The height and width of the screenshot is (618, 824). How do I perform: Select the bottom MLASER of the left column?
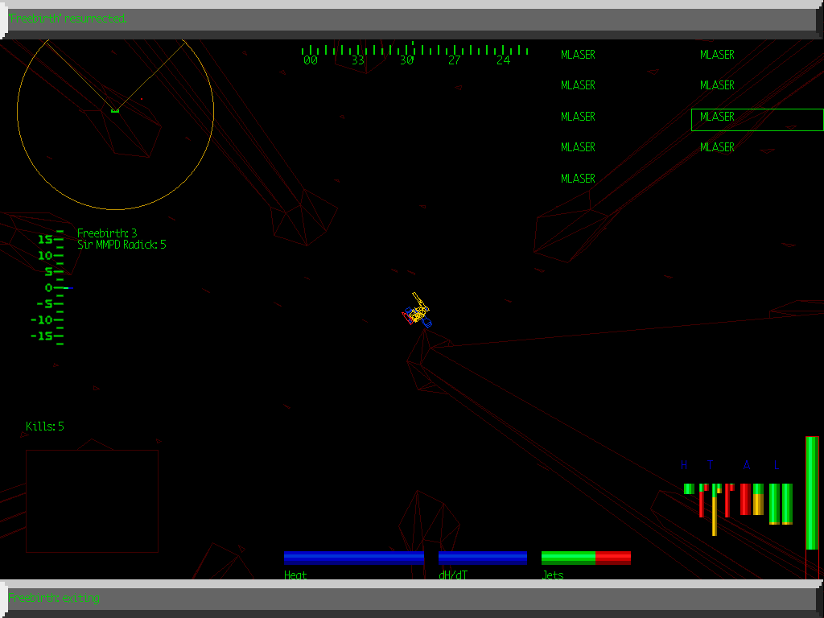[x=578, y=178]
